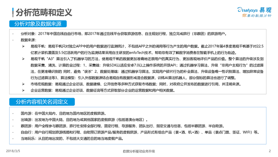Image resolution: width=278 pixels, height=157 pixels.
Task: Select the 分析内容相关名词定义 blue header
Action: coord(42,102)
